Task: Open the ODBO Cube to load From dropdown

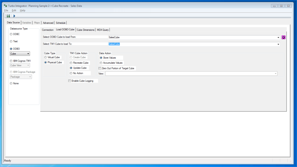Action: point(278,37)
